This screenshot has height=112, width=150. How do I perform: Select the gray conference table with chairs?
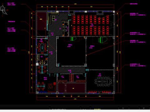(x=103, y=82)
